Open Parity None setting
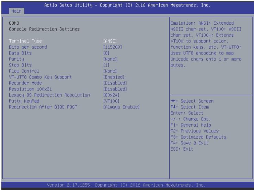The image size is (254, 190). point(110,59)
